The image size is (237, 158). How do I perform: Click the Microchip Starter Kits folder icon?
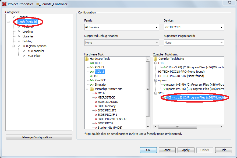(92, 89)
